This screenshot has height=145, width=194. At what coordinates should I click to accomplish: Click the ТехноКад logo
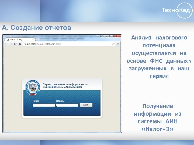coord(177,10)
